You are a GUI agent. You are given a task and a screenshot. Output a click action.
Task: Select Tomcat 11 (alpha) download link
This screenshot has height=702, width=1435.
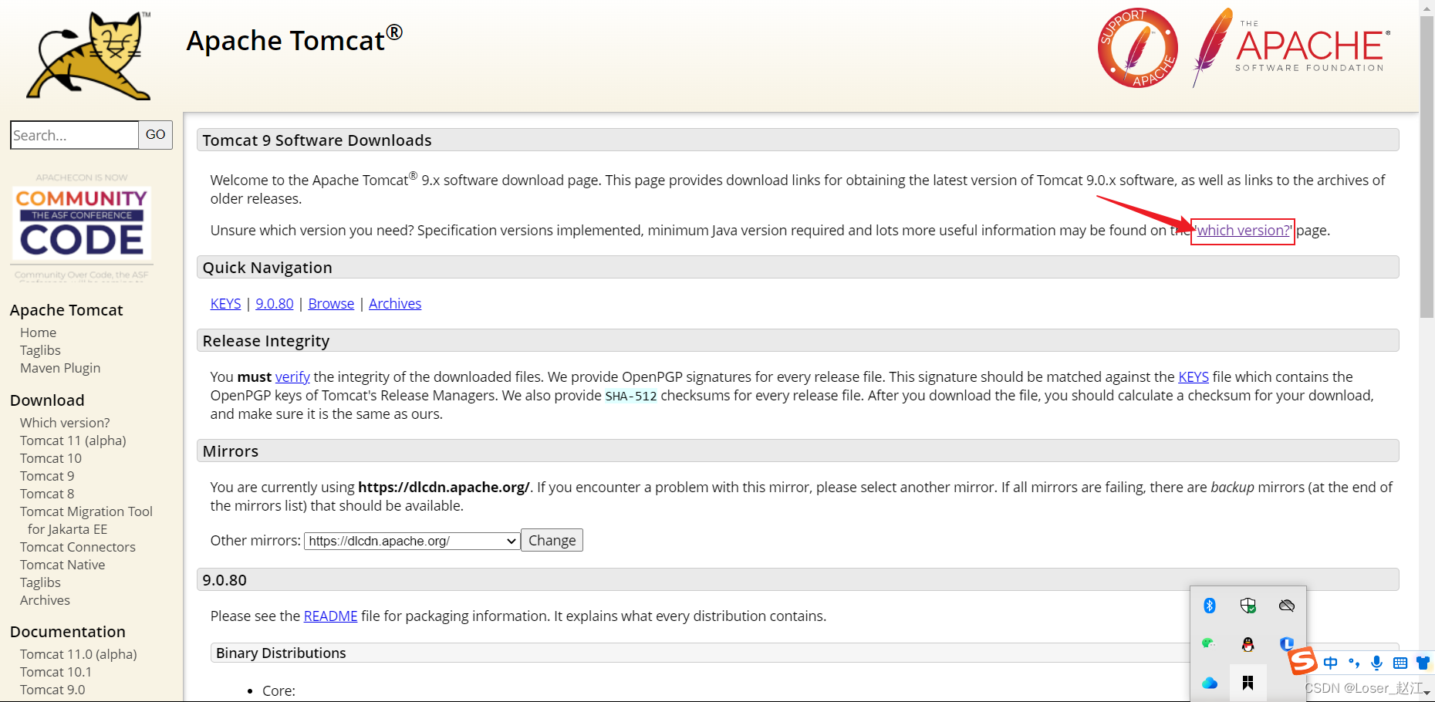tap(73, 440)
